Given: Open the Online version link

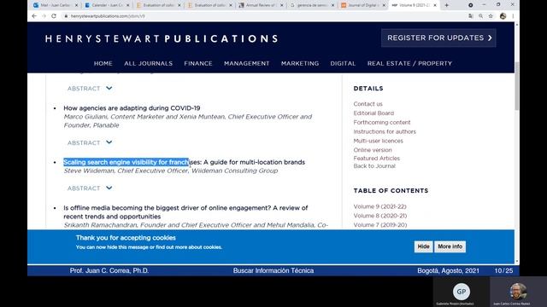Looking at the screenshot, I should (x=373, y=150).
